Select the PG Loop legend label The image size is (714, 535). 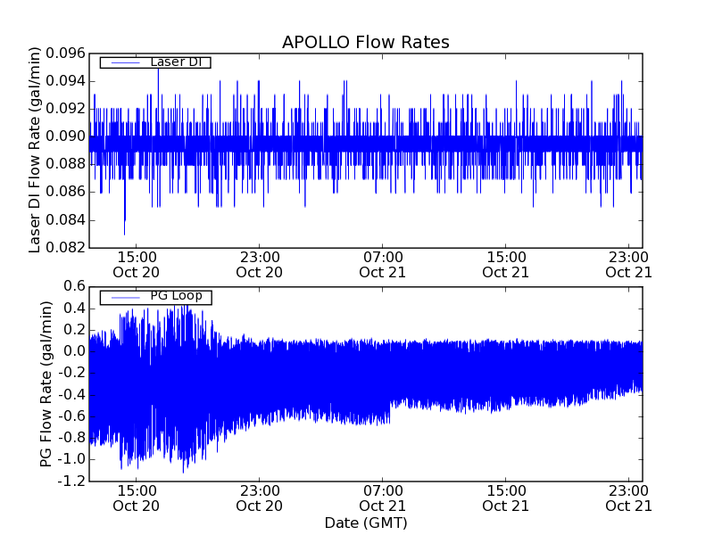pos(176,296)
